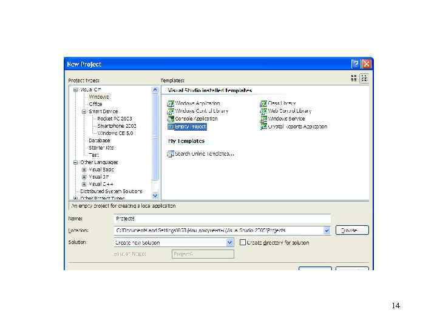This screenshot has height=327, width=437.
Task: Collapse the Smart Device node
Action: pos(84,111)
